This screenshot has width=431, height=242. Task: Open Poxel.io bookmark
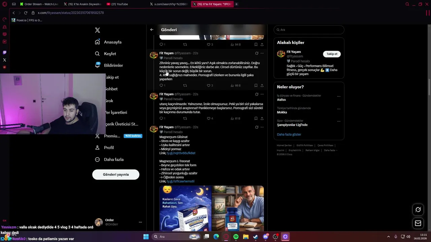(x=27, y=20)
